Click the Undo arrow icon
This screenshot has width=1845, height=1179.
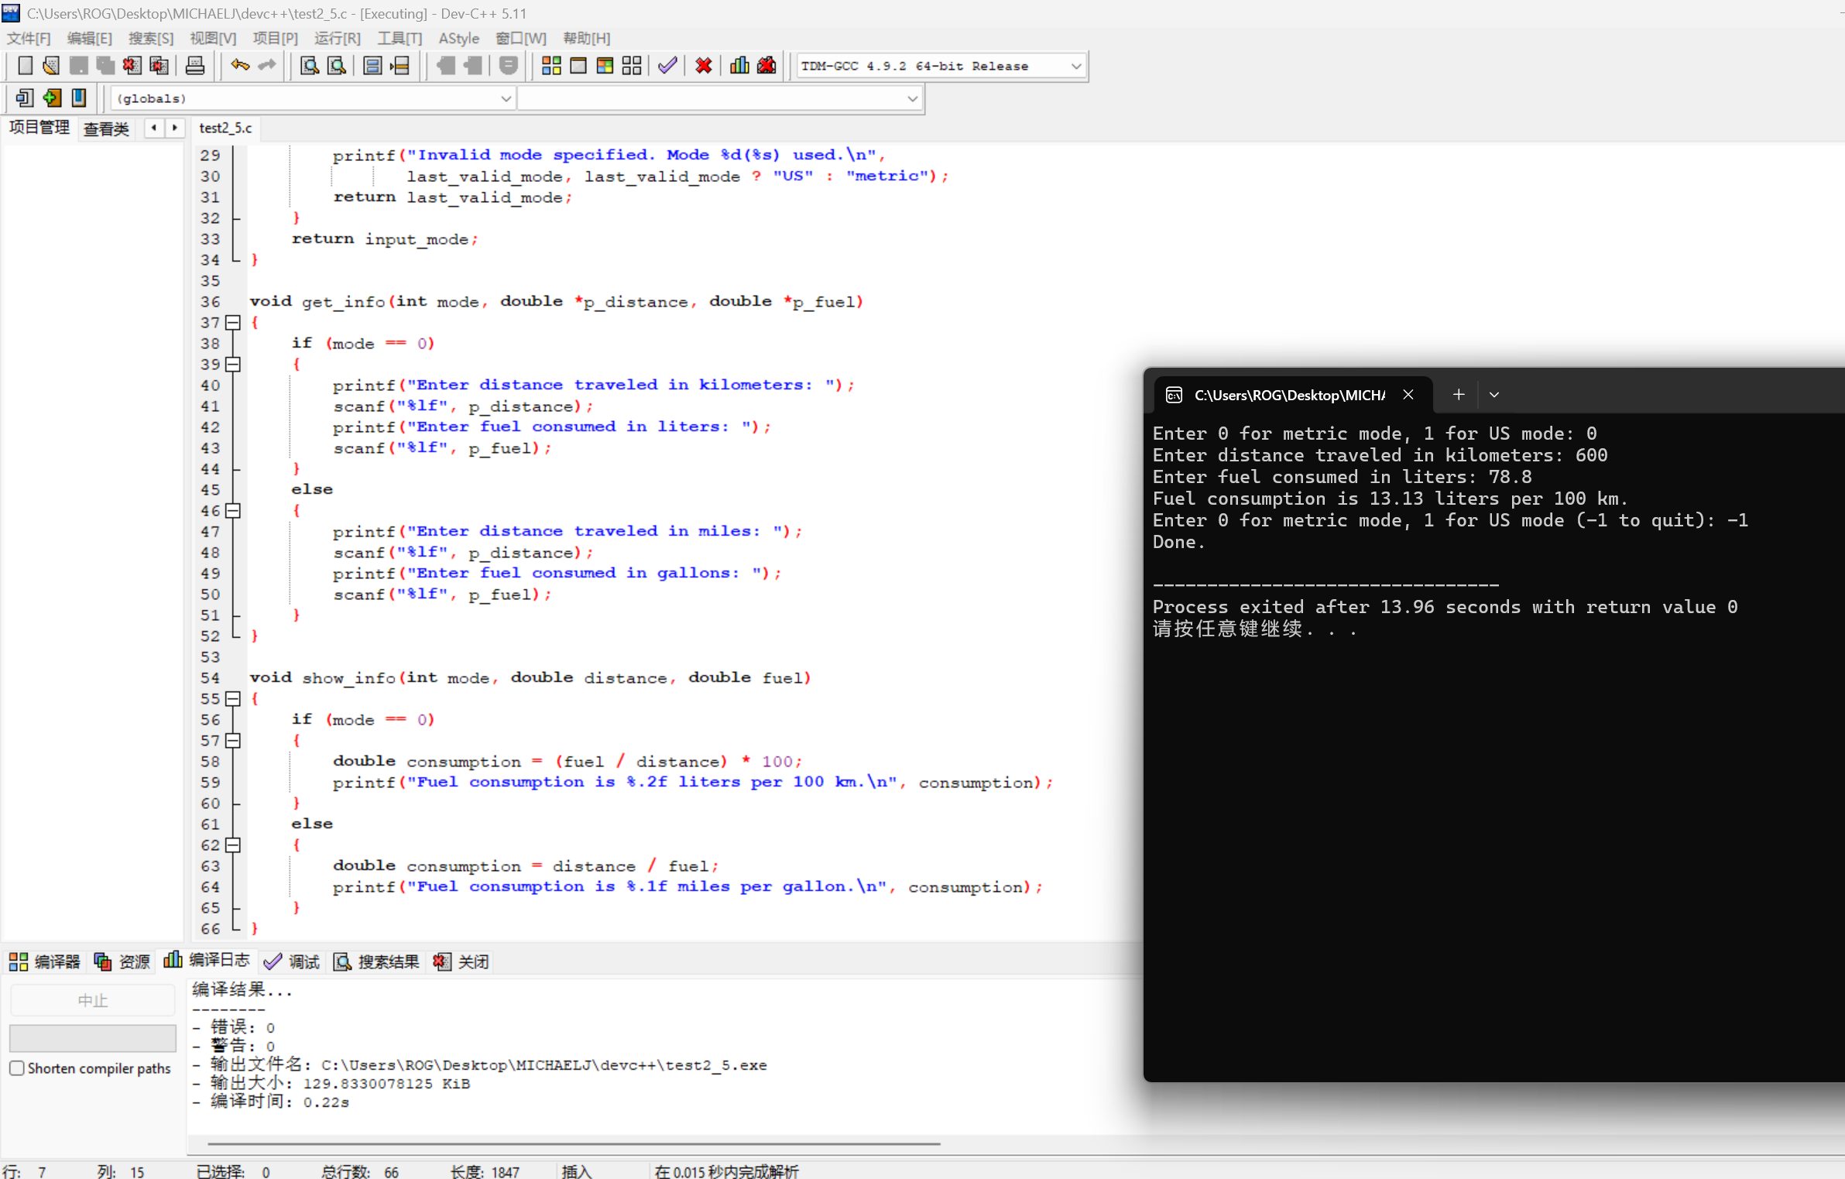pyautogui.click(x=240, y=66)
